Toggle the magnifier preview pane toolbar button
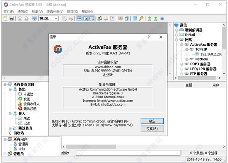Screen dimensions: 228x163 pyautogui.click(x=85, y=19)
